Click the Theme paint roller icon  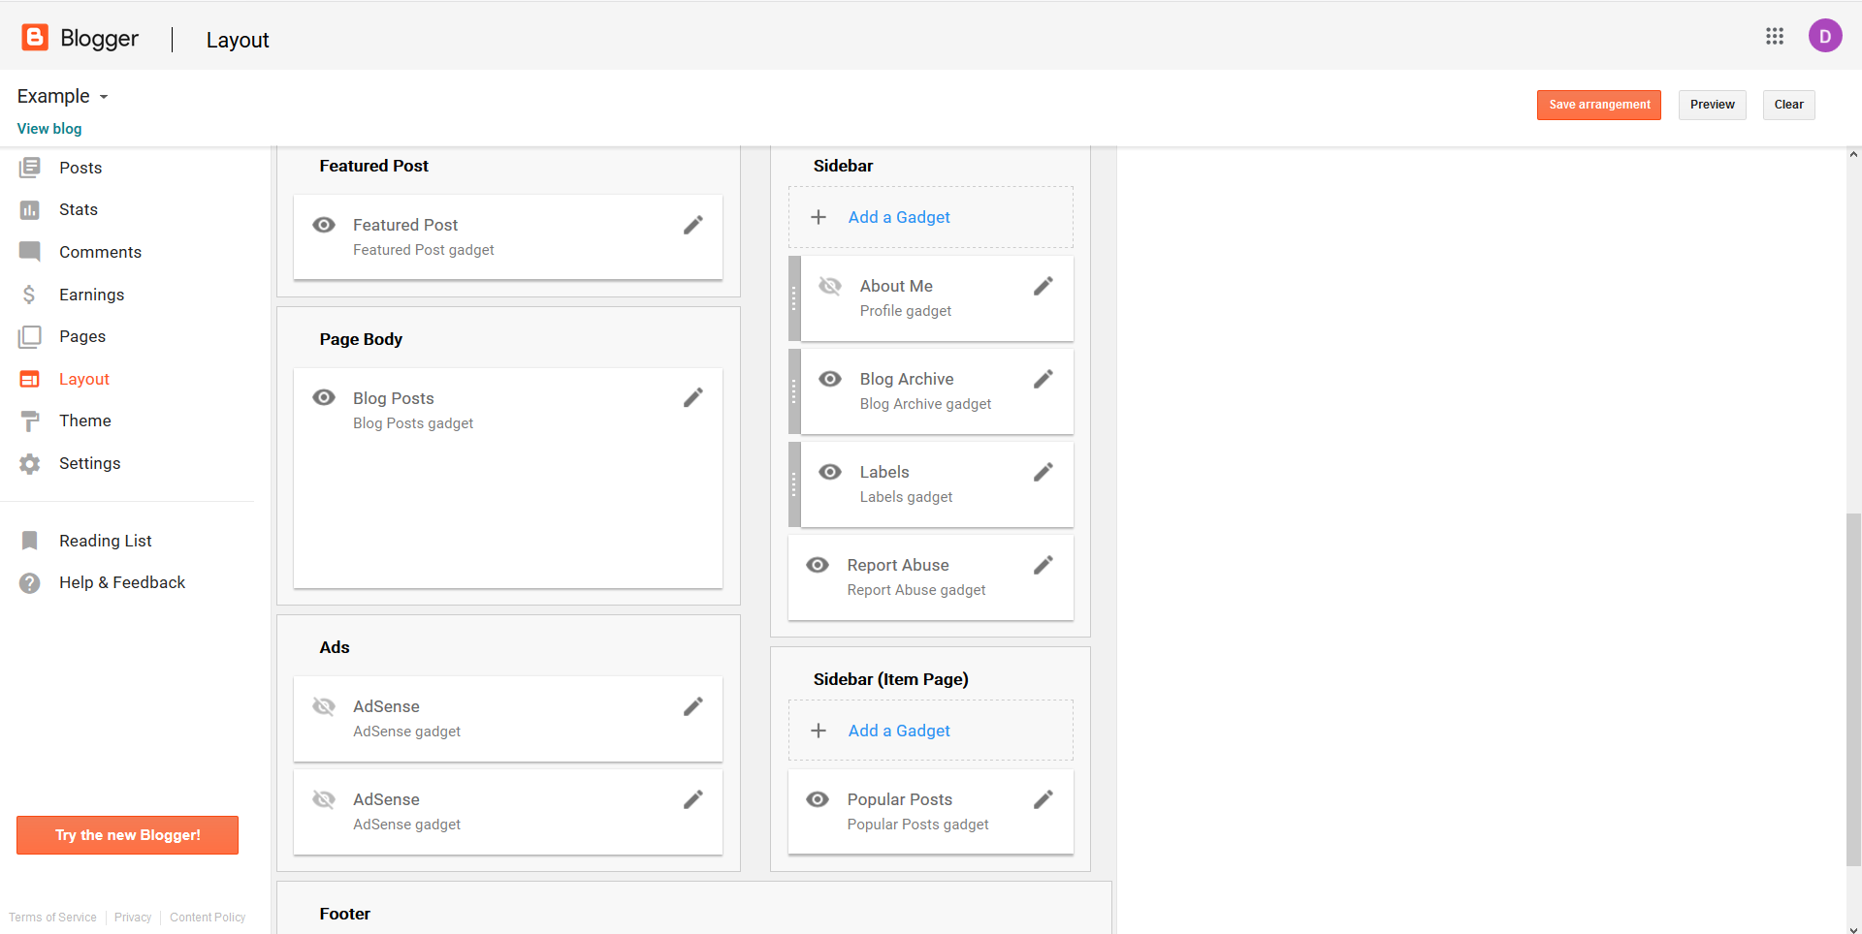coord(30,420)
